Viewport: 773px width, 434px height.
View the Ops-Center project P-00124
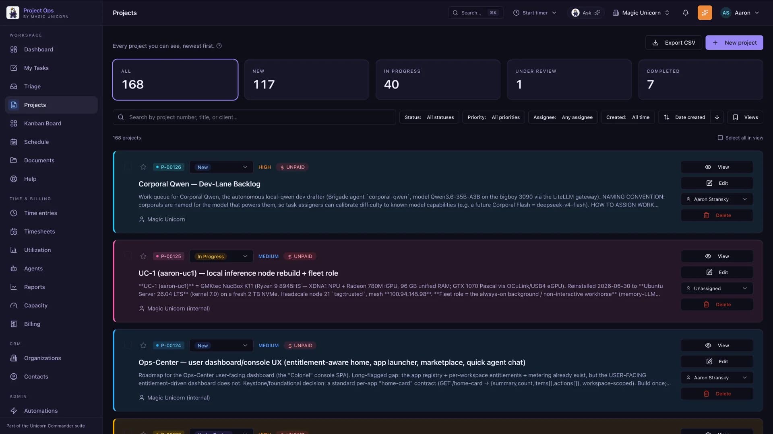(x=717, y=346)
